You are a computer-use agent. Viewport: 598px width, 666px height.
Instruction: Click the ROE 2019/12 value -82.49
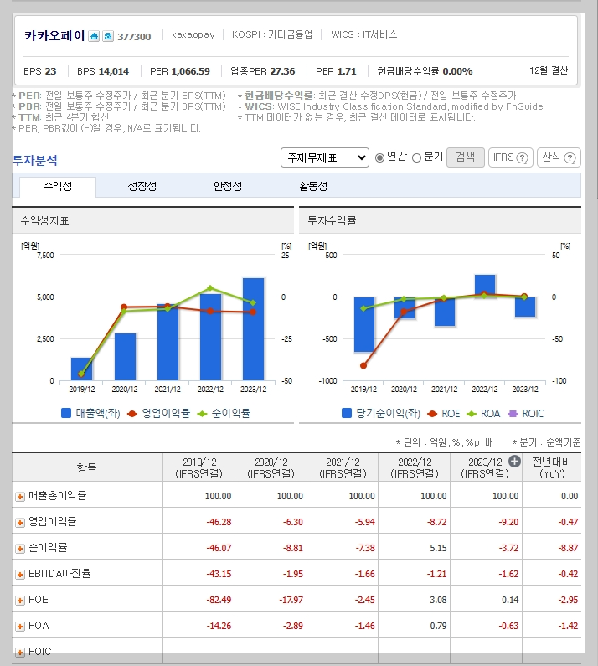pos(219,600)
